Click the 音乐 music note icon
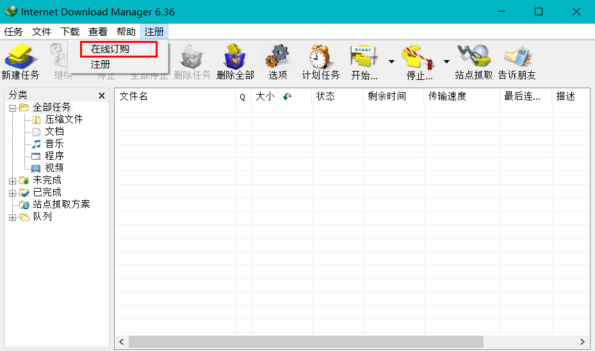Viewport: 595px width, 351px height. 37,144
